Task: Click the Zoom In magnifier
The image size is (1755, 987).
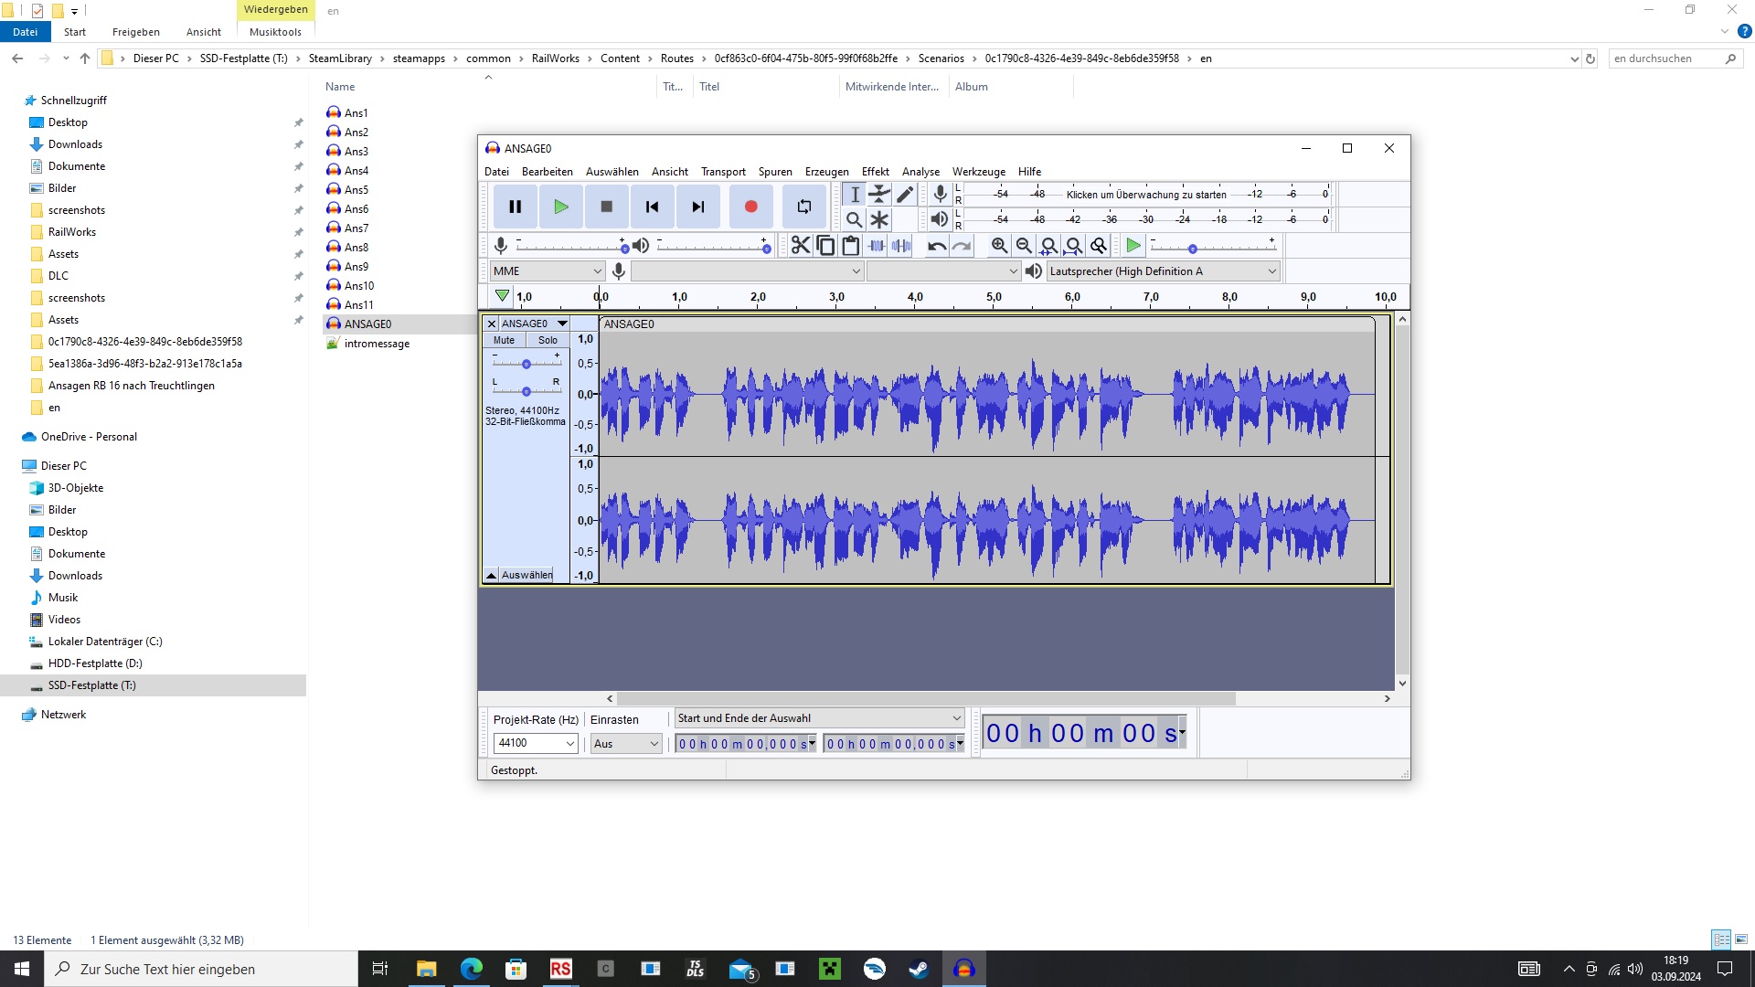Action: pos(999,246)
